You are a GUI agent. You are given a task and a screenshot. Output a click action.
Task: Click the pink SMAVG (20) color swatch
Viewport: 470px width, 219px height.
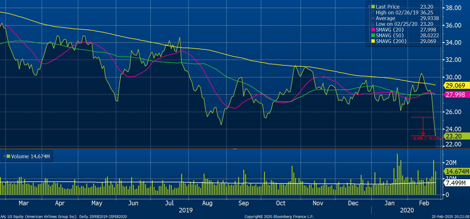373,30
